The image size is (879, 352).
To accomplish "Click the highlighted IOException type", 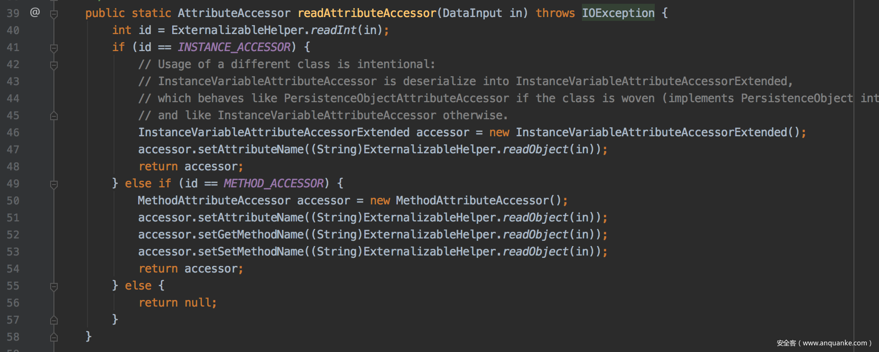I will 618,13.
